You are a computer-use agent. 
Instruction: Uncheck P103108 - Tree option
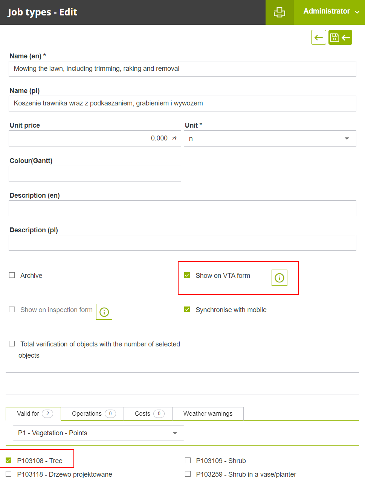pyautogui.click(x=9, y=461)
